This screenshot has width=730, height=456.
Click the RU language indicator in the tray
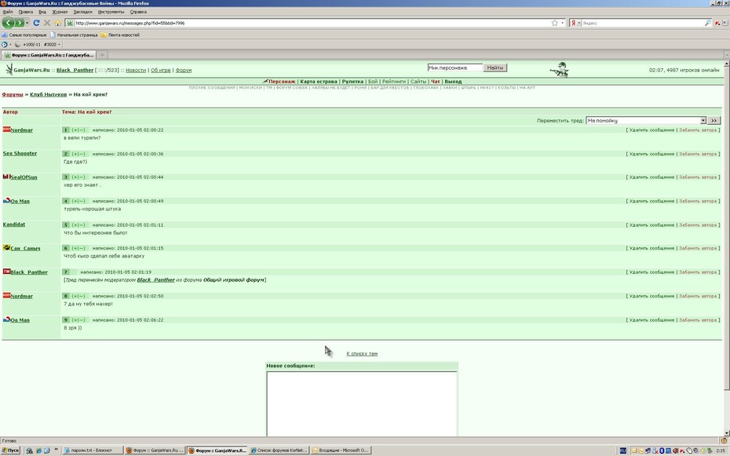[623, 451]
